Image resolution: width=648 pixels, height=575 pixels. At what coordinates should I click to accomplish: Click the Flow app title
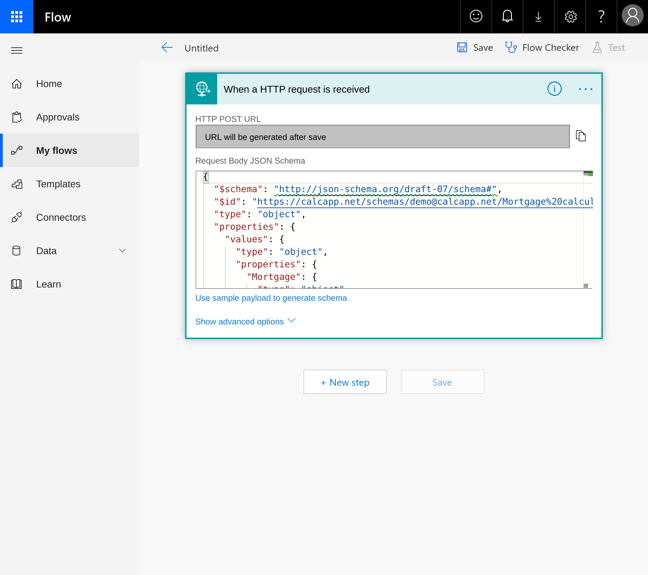coord(58,17)
